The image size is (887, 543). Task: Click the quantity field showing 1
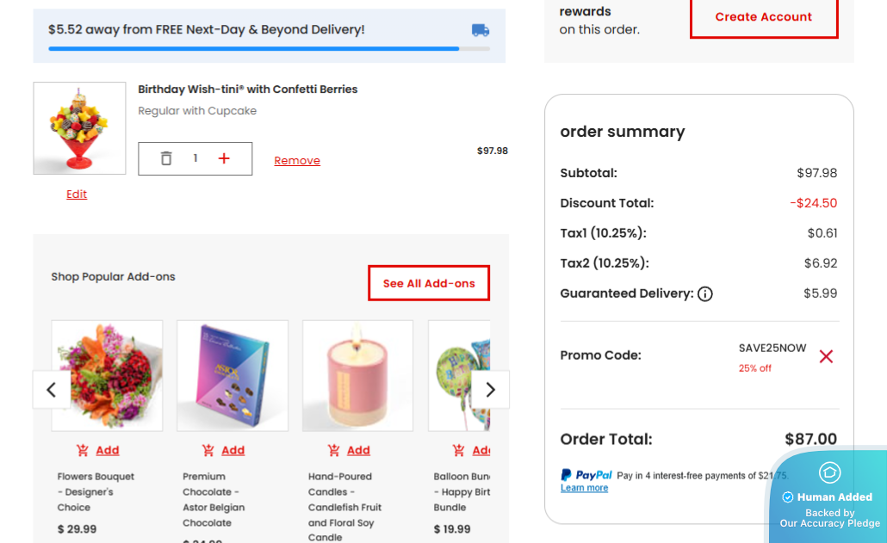click(x=195, y=158)
